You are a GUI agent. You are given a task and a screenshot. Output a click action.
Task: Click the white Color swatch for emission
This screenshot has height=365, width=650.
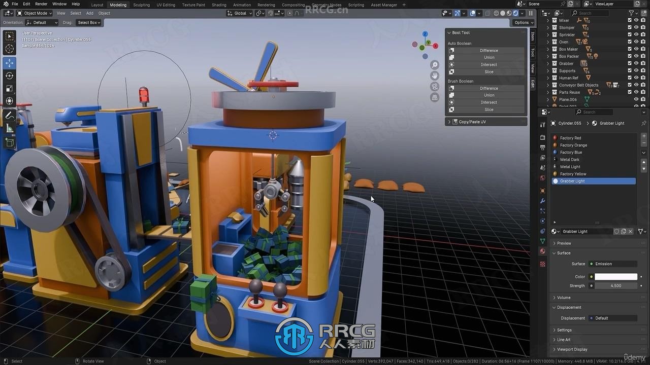616,277
